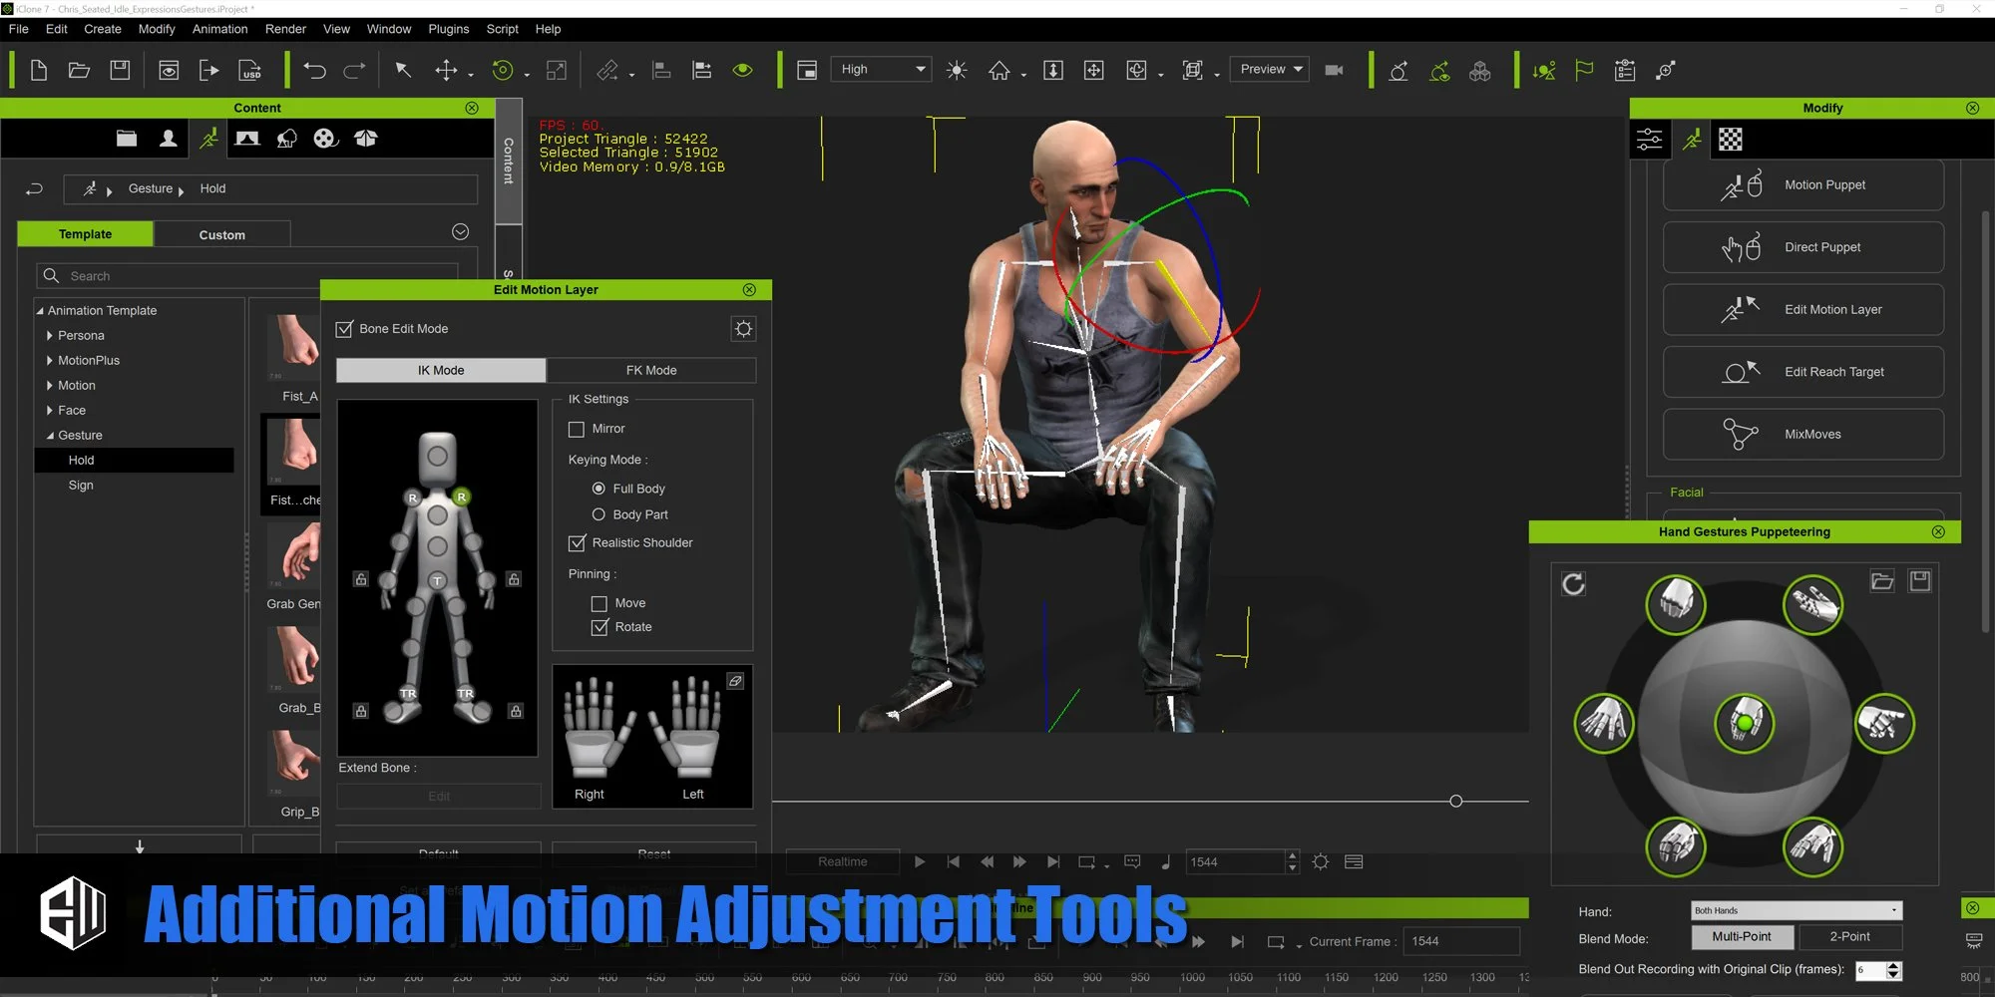Select Full Body keying mode
1995x997 pixels.
598,489
